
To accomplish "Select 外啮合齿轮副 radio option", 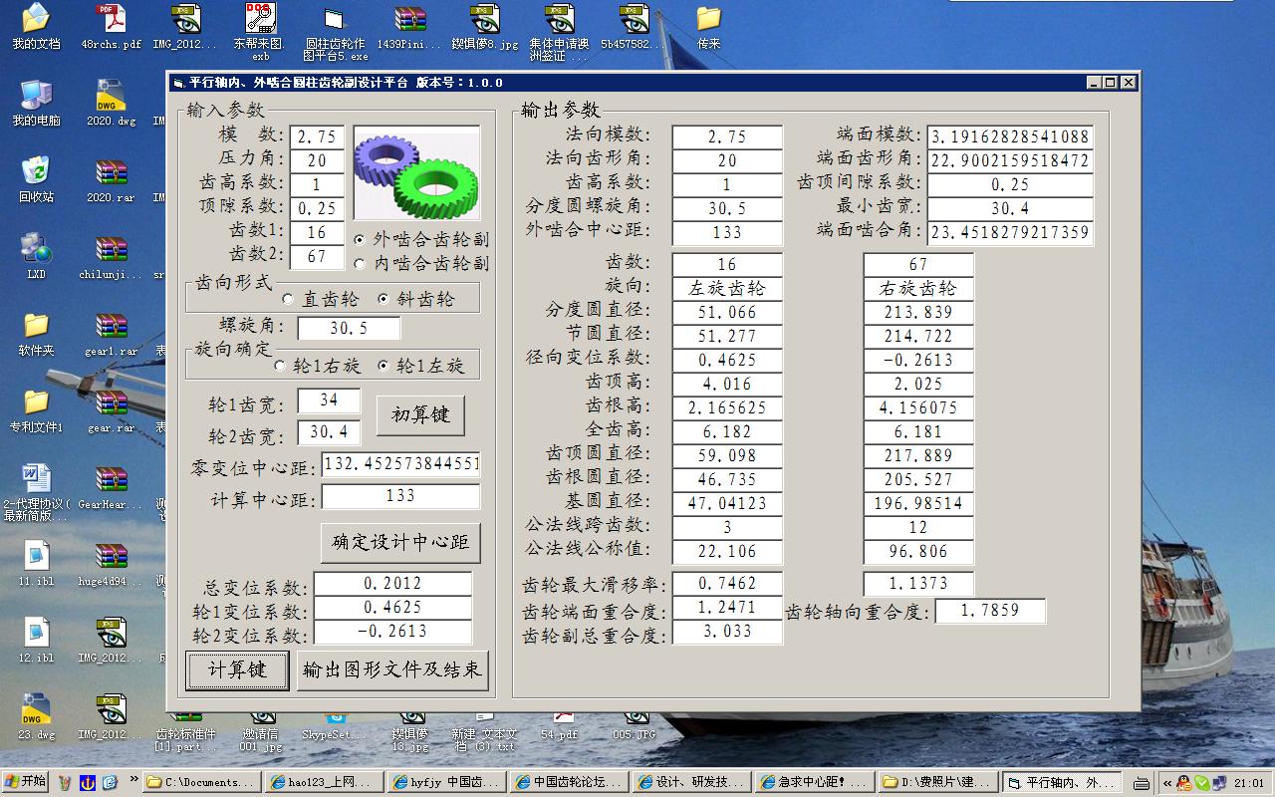I will tap(421, 239).
